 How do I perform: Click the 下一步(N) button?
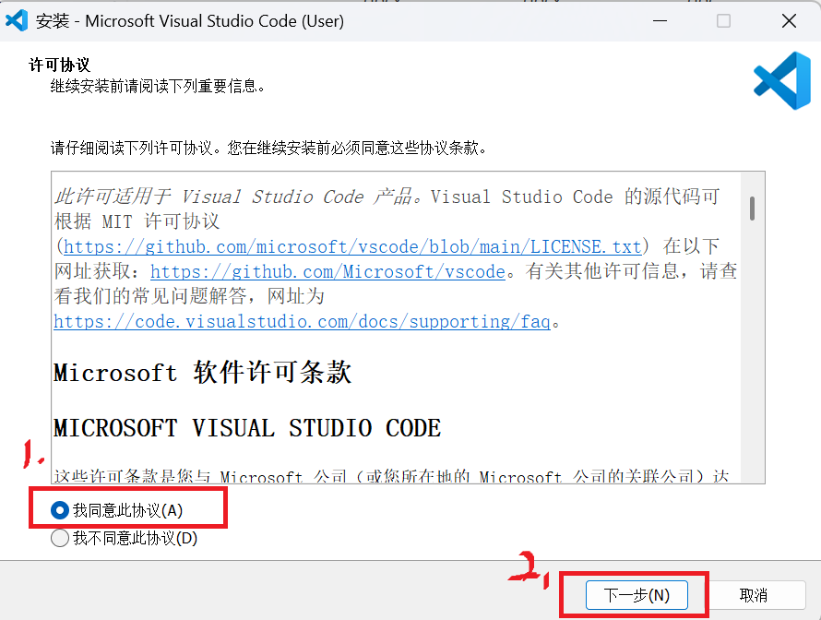click(x=637, y=595)
